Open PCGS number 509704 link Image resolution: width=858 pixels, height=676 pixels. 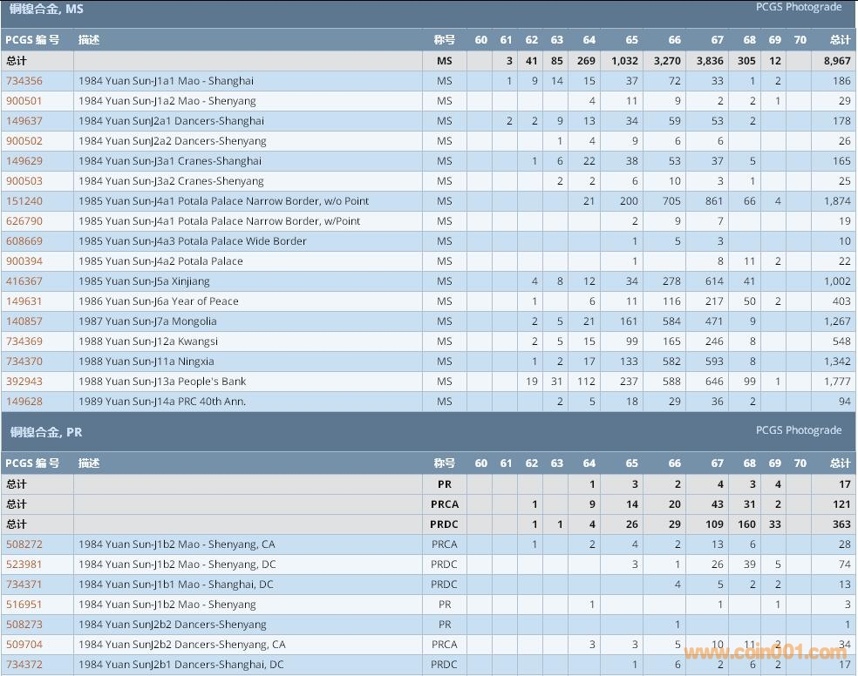coord(24,645)
